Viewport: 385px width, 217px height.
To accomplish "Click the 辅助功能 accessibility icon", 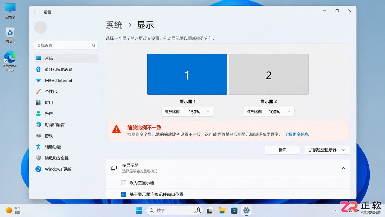I will pos(38,147).
